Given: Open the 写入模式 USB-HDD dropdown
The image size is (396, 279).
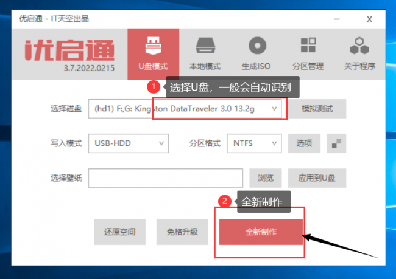Looking at the screenshot, I should [129, 143].
